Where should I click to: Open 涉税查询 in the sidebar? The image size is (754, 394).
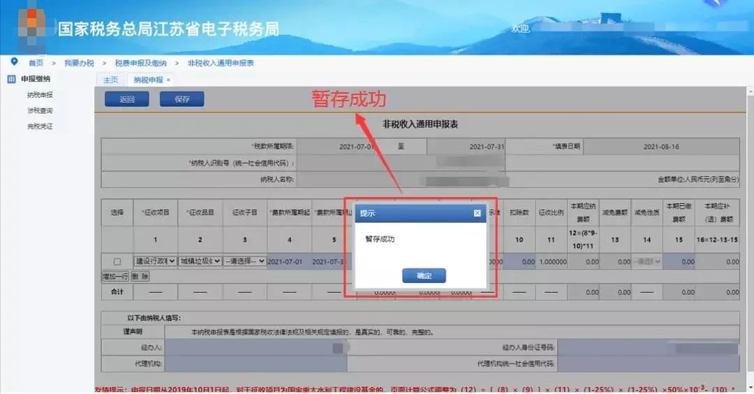coord(40,110)
